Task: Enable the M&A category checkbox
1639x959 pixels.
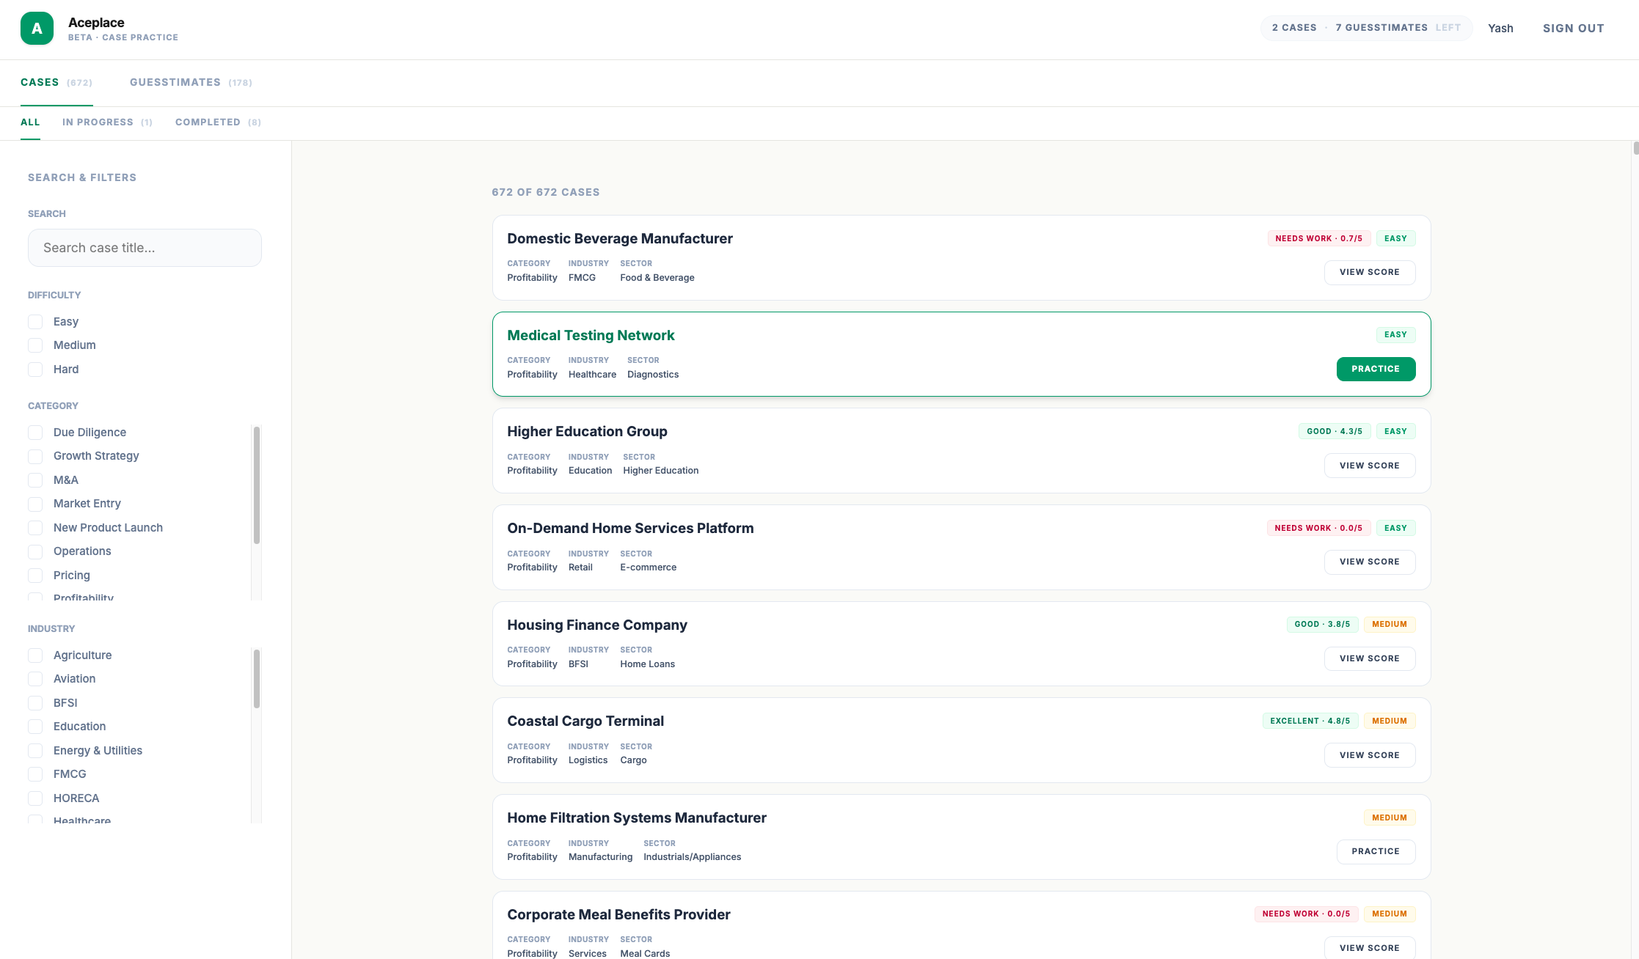Action: pyautogui.click(x=35, y=480)
